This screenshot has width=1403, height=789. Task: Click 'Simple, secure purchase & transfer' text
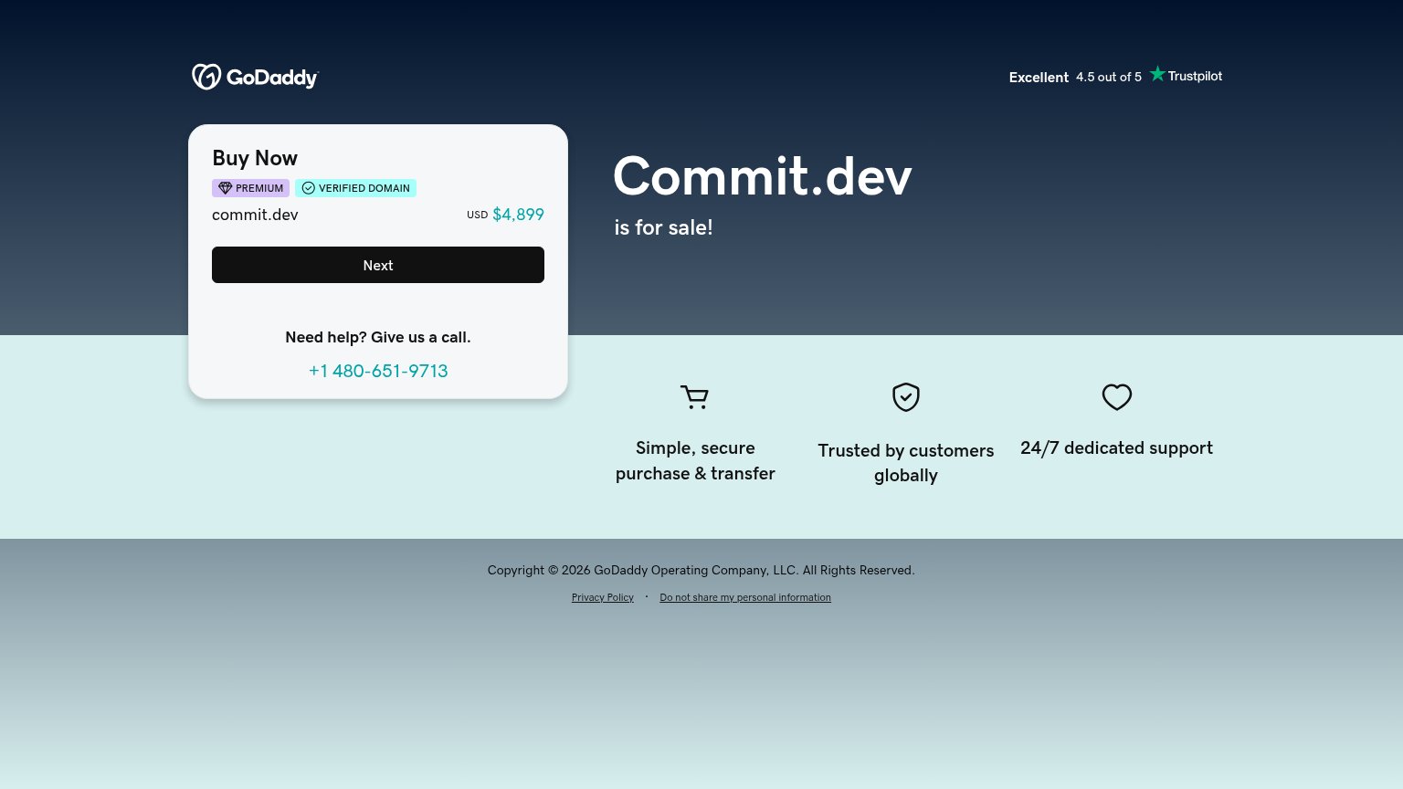point(695,460)
